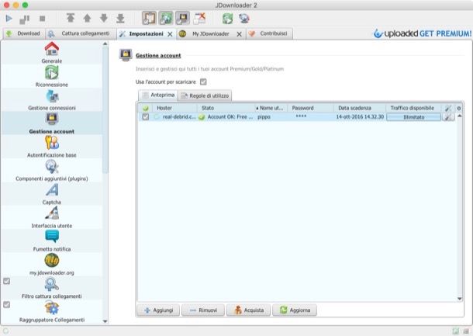
Task: Toggle silent mode toolbar icon with red X
Action: [199, 19]
